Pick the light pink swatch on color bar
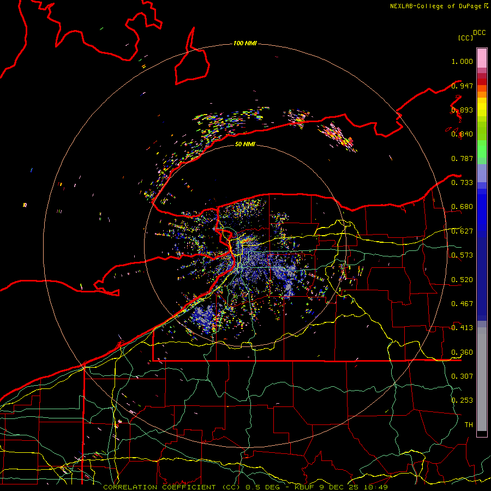491x491 pixels. (482, 58)
